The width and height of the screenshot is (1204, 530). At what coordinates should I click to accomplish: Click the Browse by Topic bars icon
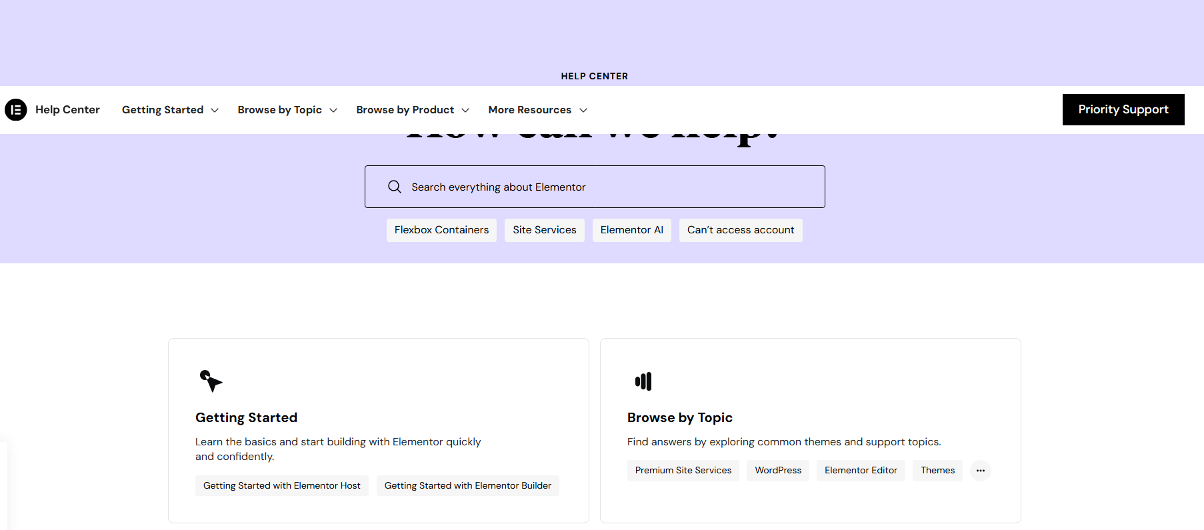[643, 381]
